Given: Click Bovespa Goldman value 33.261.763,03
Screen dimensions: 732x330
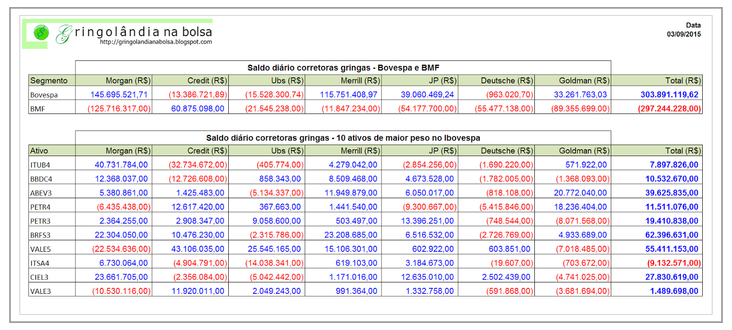Looking at the screenshot, I should pos(580,95).
